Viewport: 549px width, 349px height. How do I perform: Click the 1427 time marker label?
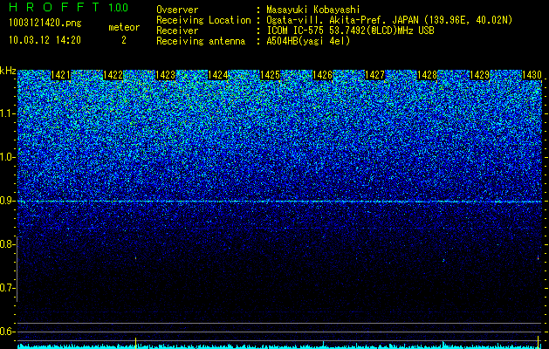pos(374,75)
